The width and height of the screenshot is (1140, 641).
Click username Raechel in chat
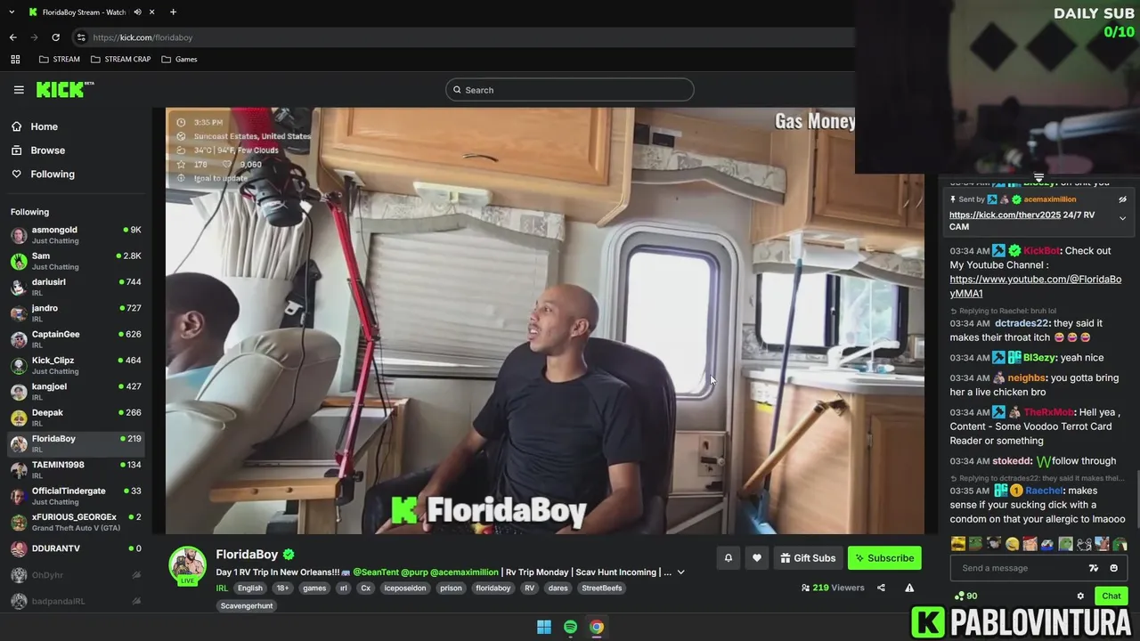coord(1044,491)
